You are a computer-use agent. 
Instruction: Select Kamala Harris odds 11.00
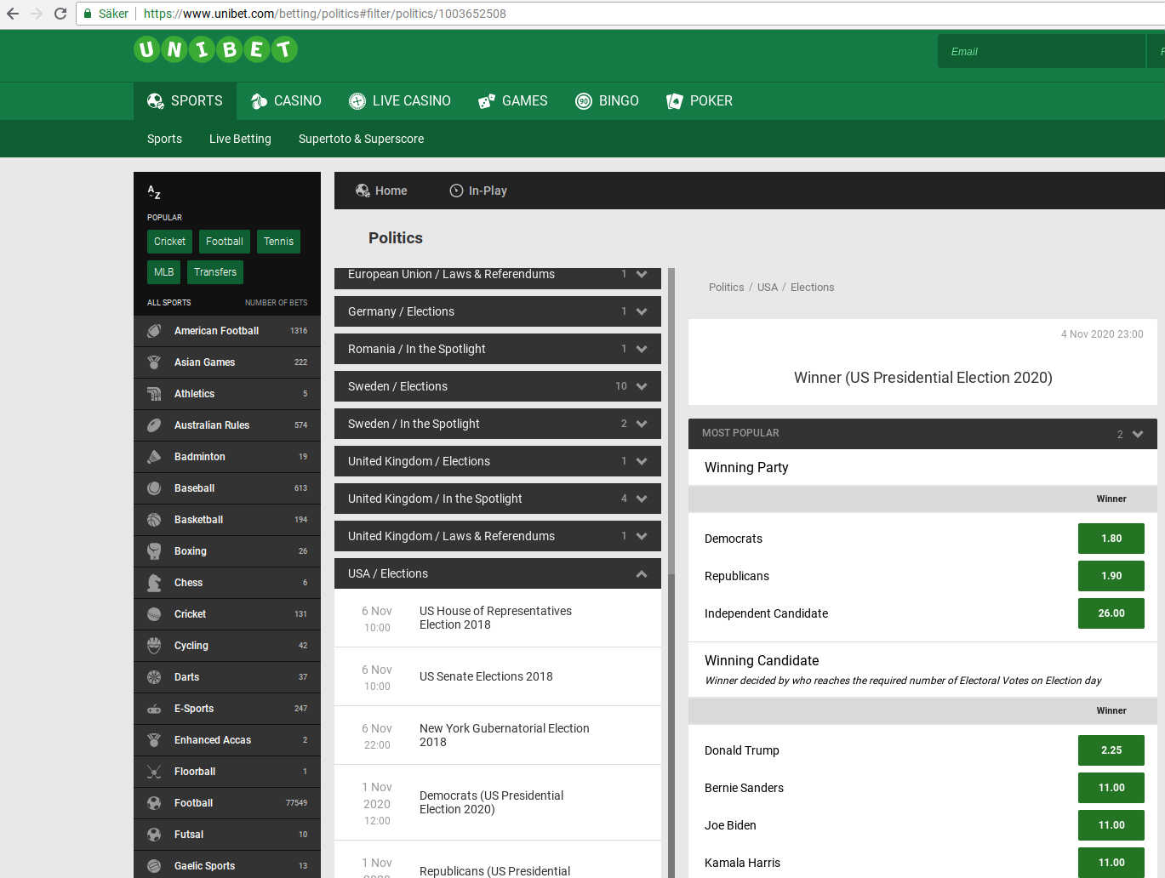pyautogui.click(x=1111, y=863)
